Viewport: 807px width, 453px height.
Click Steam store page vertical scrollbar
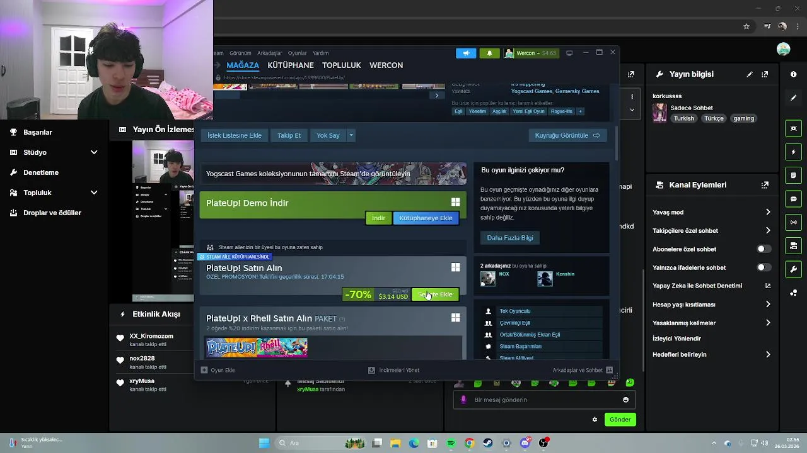click(617, 143)
